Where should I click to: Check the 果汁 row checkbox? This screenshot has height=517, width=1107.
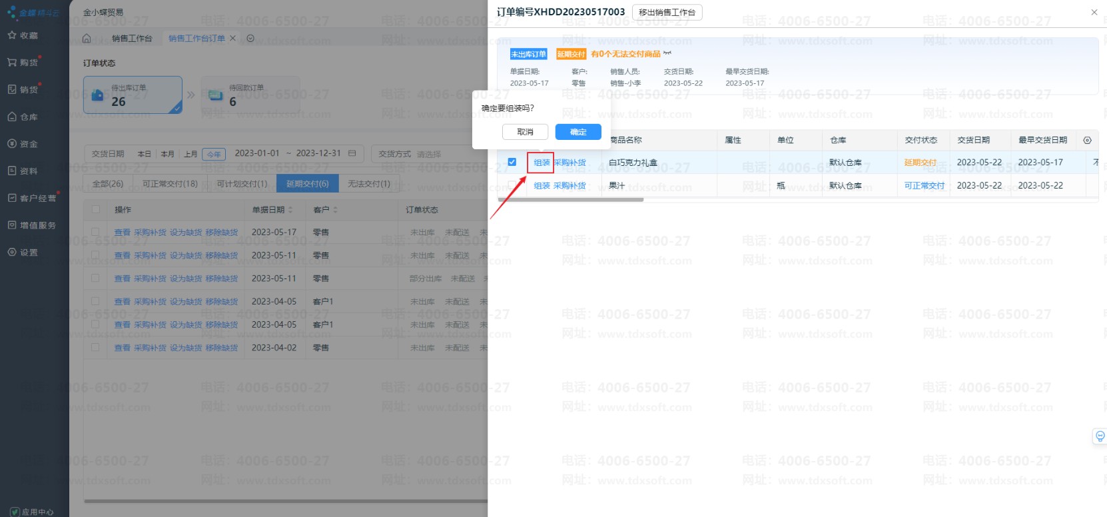512,185
